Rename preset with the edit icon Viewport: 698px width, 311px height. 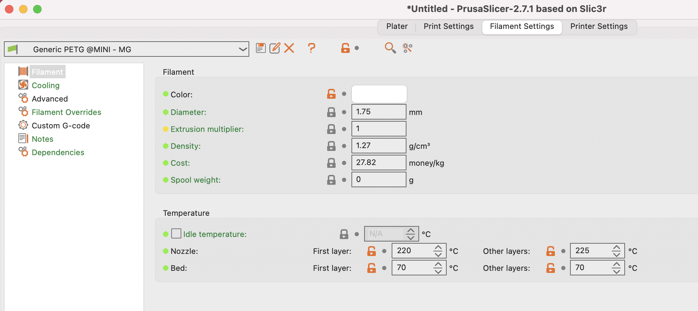[x=275, y=48]
